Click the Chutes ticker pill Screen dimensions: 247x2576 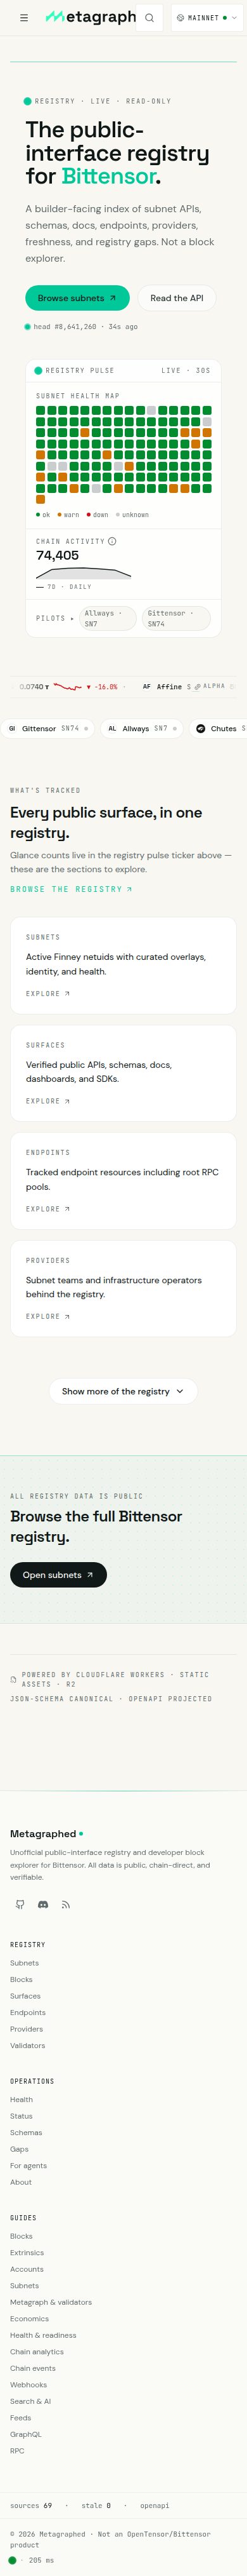tap(218, 728)
